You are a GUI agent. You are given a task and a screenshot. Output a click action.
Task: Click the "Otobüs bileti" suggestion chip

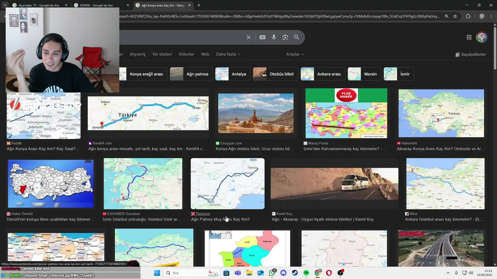pyautogui.click(x=275, y=74)
